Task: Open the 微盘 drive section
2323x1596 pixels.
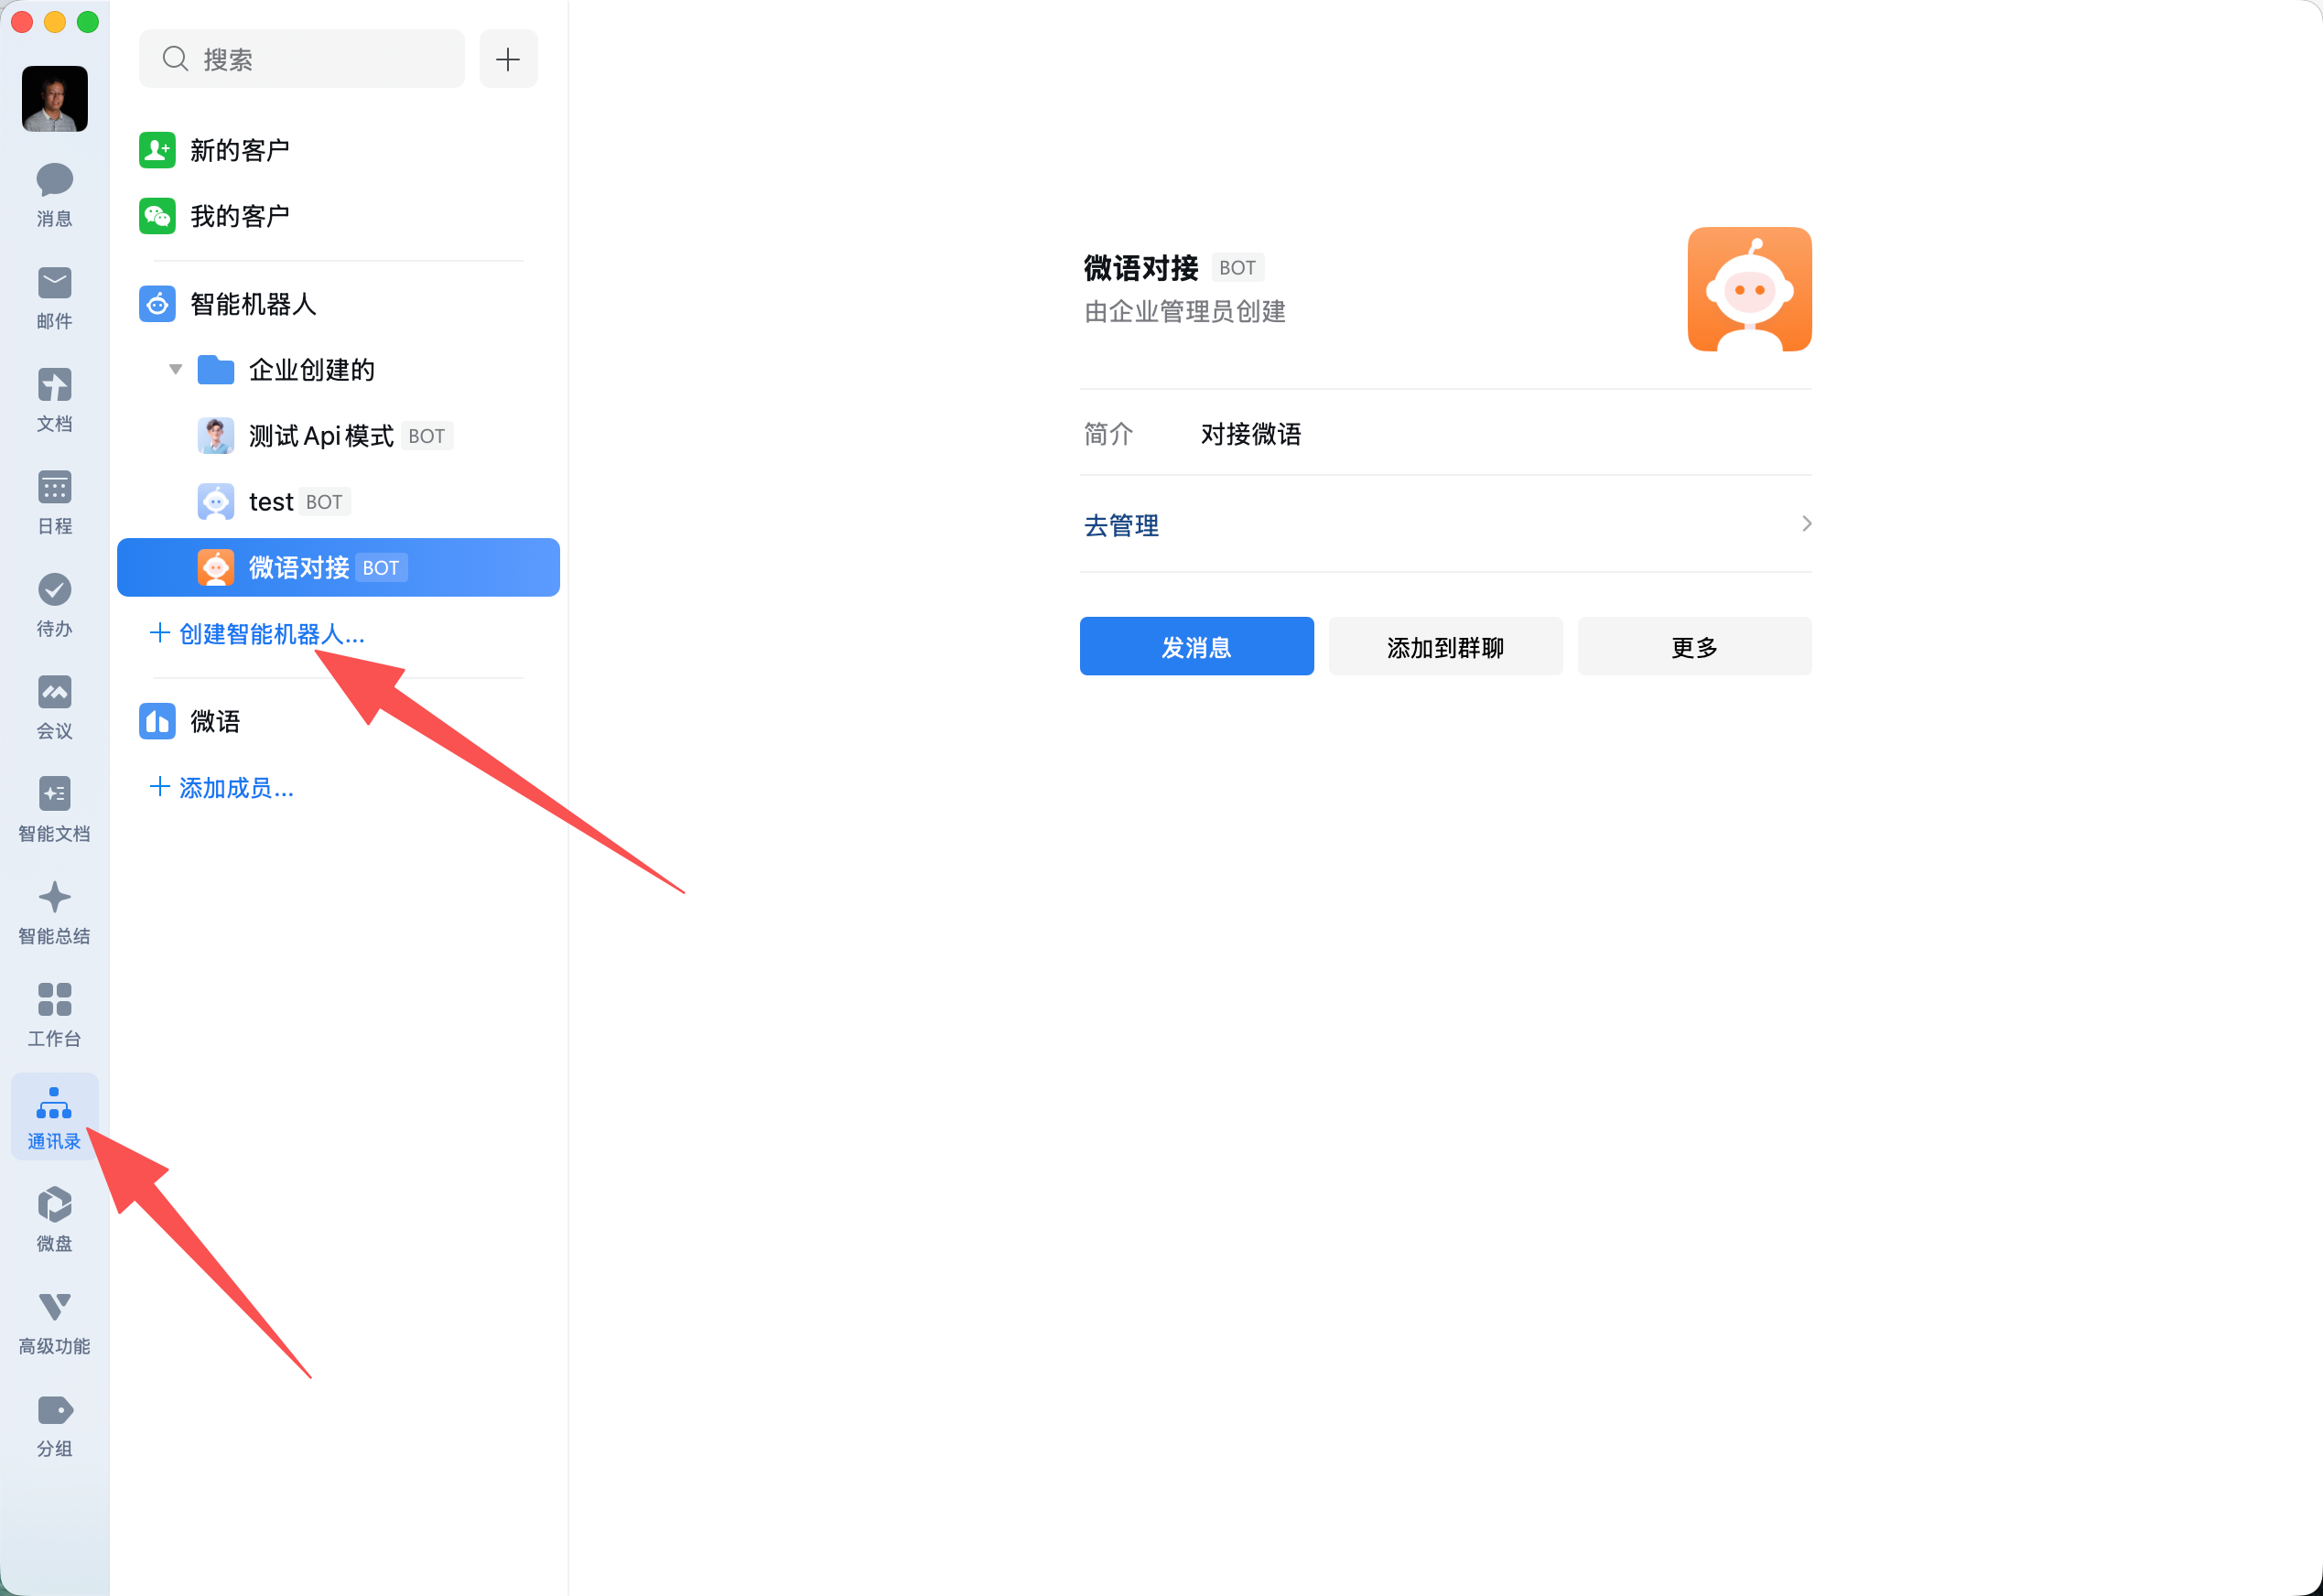Action: pos(54,1220)
